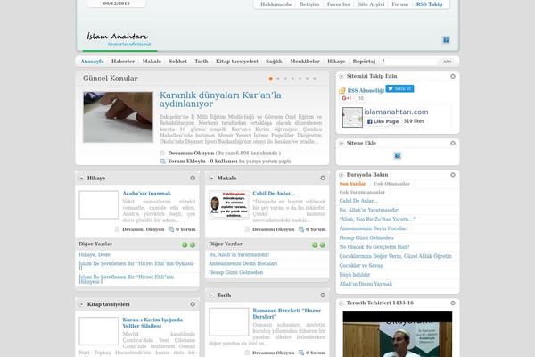The image size is (535, 357).
Task: Click the 0 Yorum icon in Makale panel
Action: pos(301,229)
